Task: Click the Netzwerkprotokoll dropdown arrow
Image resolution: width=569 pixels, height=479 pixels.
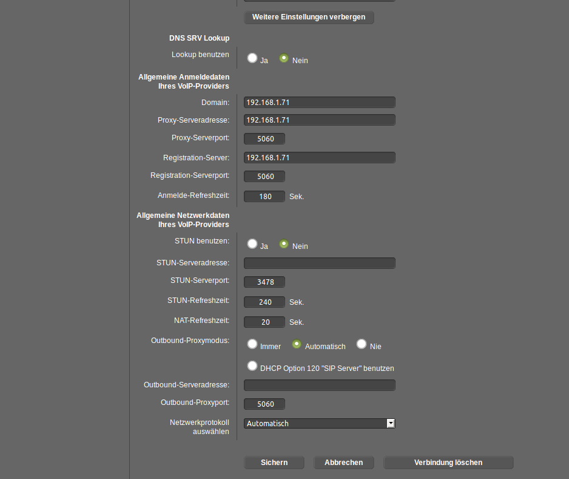Action: (390, 423)
